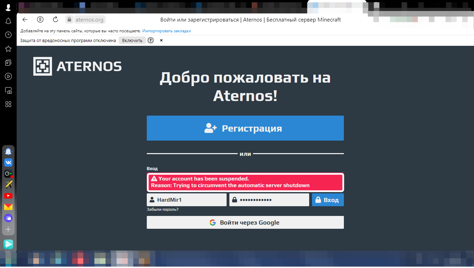Open the collections icon in the sidebar
This screenshot has width=474, height=268.
pos(8,62)
